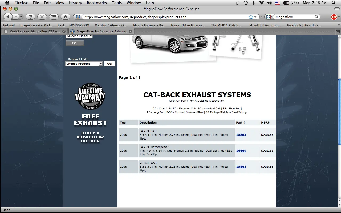Open the Edit menu
The image size is (341, 213).
point(47,3)
